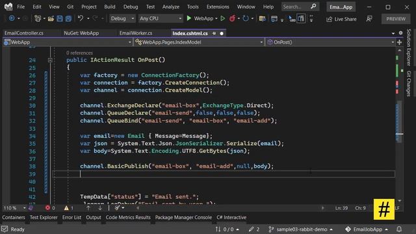Navigate backward with the back arrow icon
Image resolution: width=416 pixels, height=234 pixels.
tap(12, 18)
